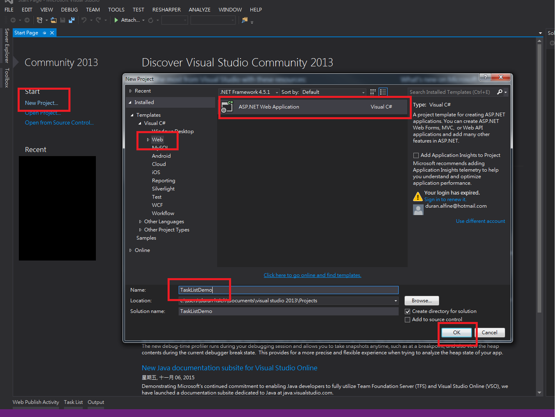Click the Cancel button in dialog

coord(490,333)
